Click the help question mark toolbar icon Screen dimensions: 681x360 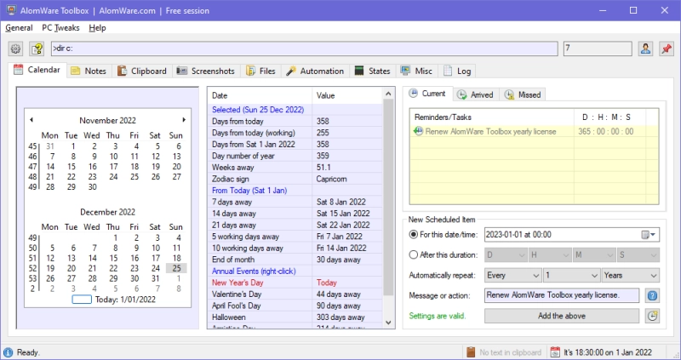click(37, 49)
